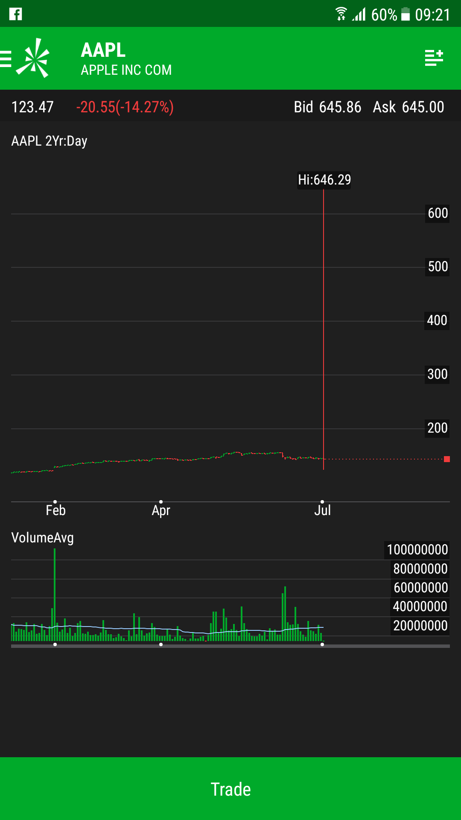This screenshot has height=820, width=461.
Task: Tap the 100000000 volume axis label
Action: [417, 550]
